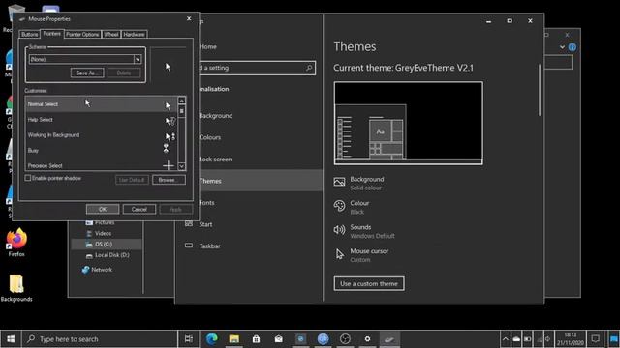Screen dimensions: 620x348
Task: Show hidden system tray icons
Action: pyautogui.click(x=506, y=339)
